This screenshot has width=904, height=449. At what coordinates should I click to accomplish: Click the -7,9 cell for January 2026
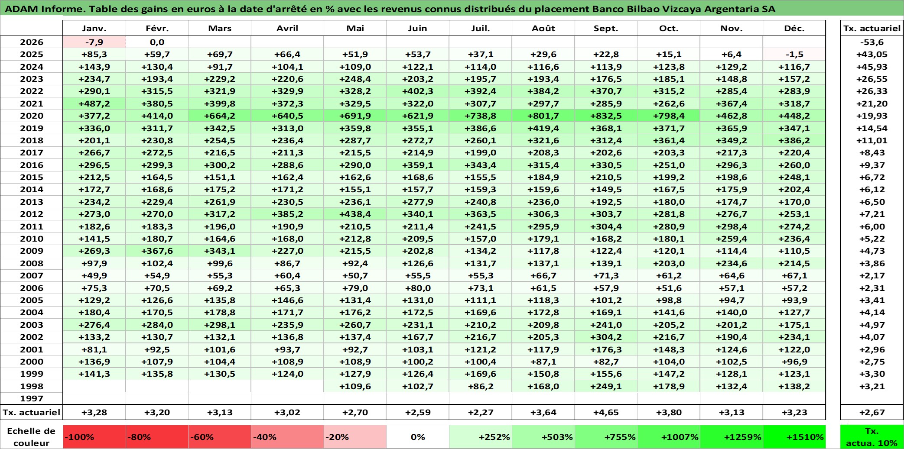pos(94,42)
